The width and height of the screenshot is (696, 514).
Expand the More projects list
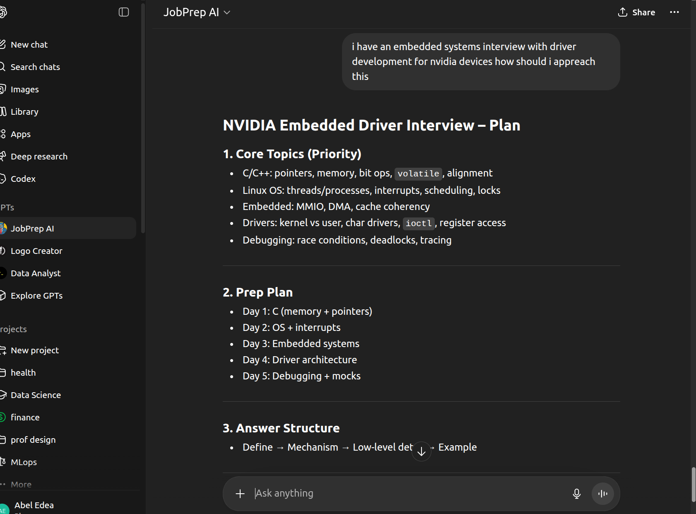21,484
